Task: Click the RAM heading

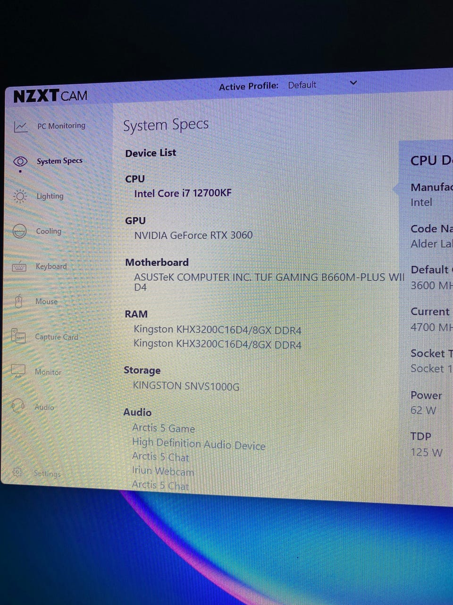Action: 136,314
